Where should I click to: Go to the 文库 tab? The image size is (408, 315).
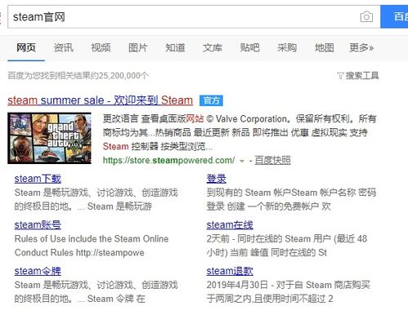pos(213,47)
